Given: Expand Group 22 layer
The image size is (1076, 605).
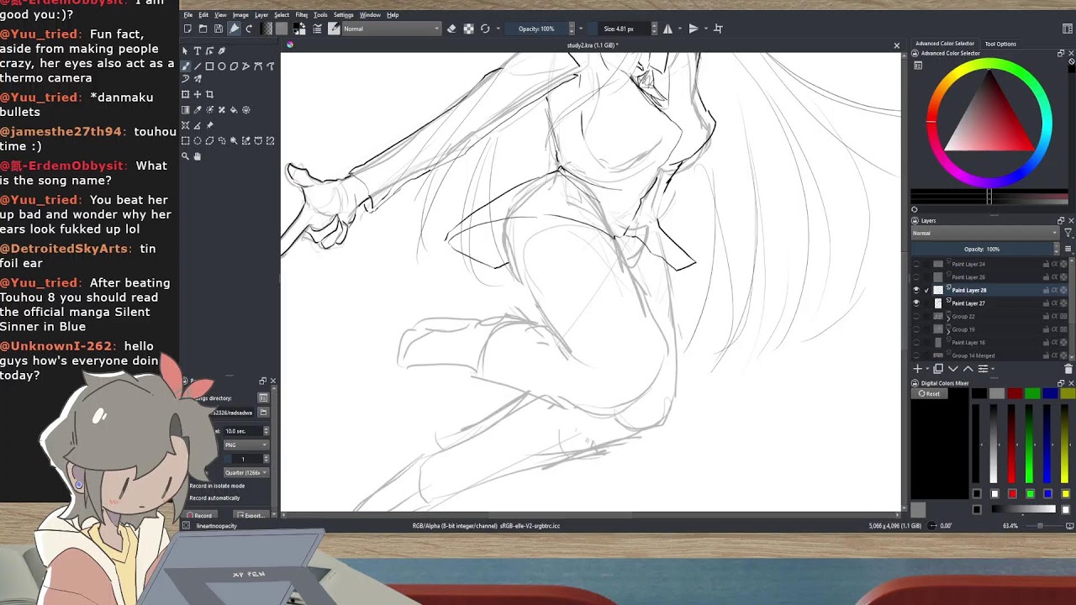Looking at the screenshot, I should click(948, 318).
